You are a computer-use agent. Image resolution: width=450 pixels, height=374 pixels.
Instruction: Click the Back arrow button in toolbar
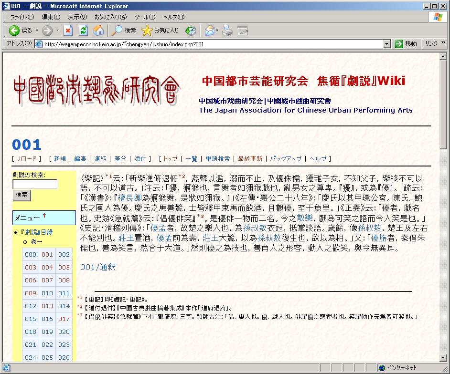coord(14,31)
